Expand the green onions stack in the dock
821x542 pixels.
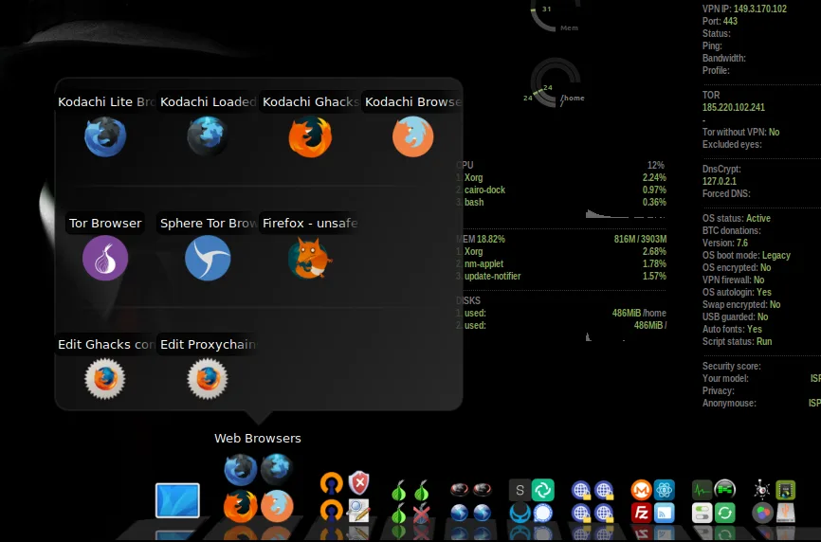click(x=410, y=501)
